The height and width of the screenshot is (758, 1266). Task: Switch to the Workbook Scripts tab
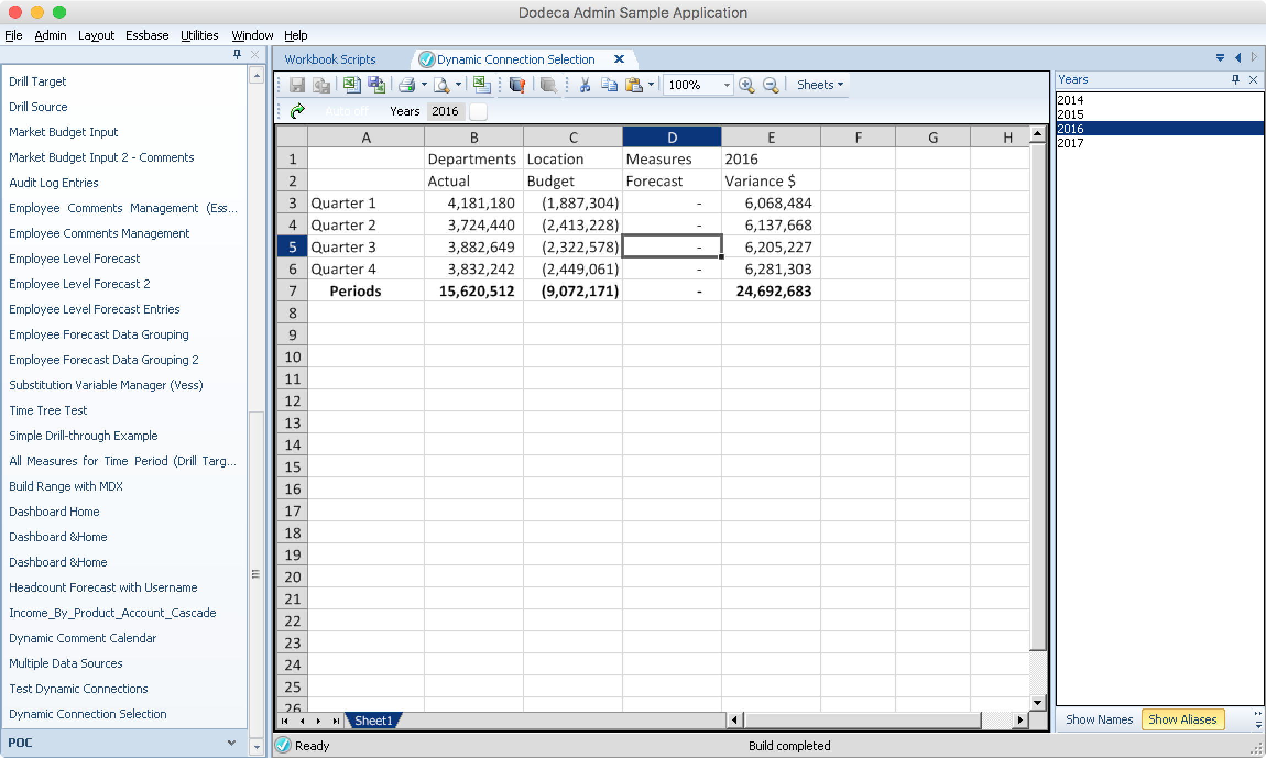coord(330,59)
